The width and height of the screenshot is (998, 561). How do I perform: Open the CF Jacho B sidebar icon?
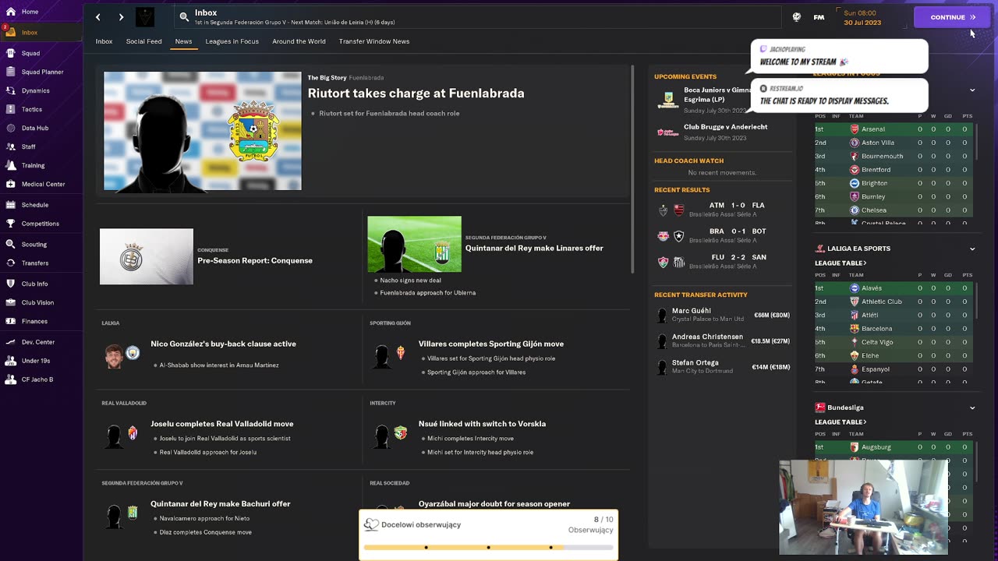coord(11,379)
